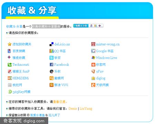The height and width of the screenshot is (124, 155).
Task: Open mister-wong.cn link
Action: coord(108,44)
